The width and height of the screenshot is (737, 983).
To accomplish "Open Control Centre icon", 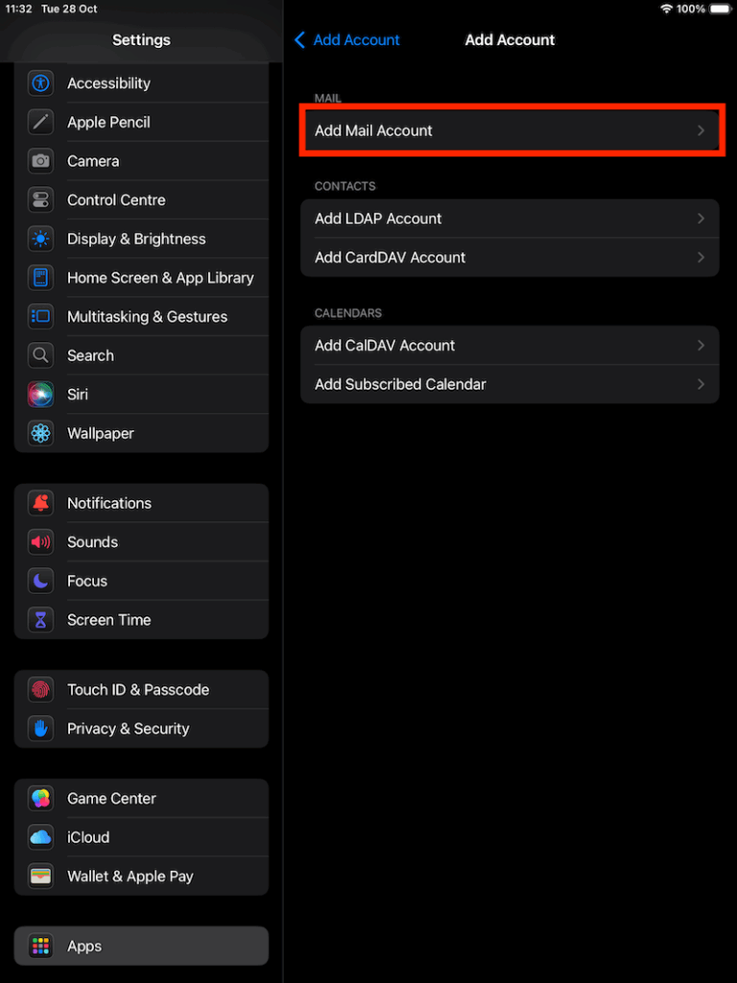I will 40,200.
